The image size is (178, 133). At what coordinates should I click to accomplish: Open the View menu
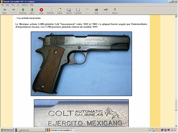pos(13,5)
